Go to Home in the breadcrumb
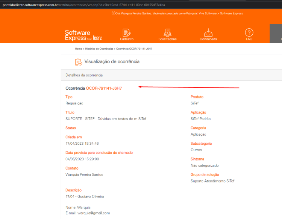This screenshot has width=282, height=219. point(79,49)
